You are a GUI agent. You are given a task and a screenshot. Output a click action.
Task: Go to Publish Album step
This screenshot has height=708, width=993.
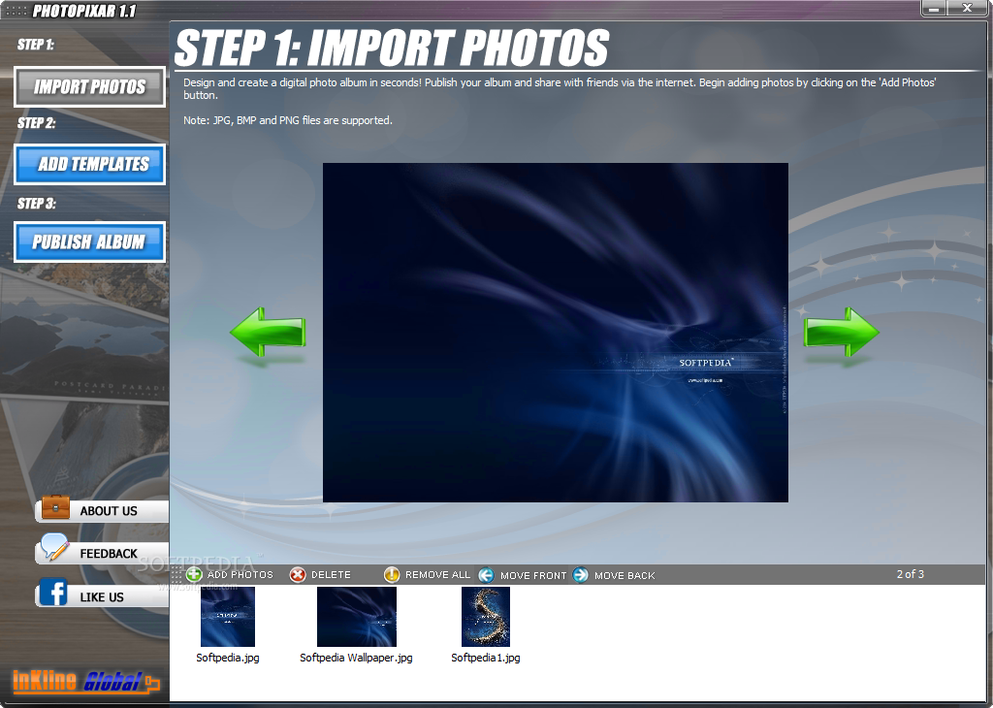90,241
